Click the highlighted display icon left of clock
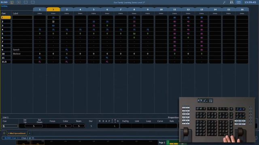259x145 pixels. (x=238, y=2)
